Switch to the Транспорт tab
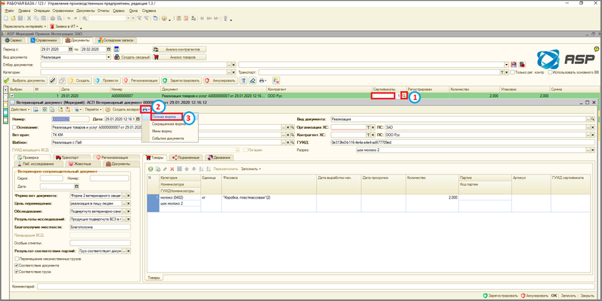 [71, 157]
